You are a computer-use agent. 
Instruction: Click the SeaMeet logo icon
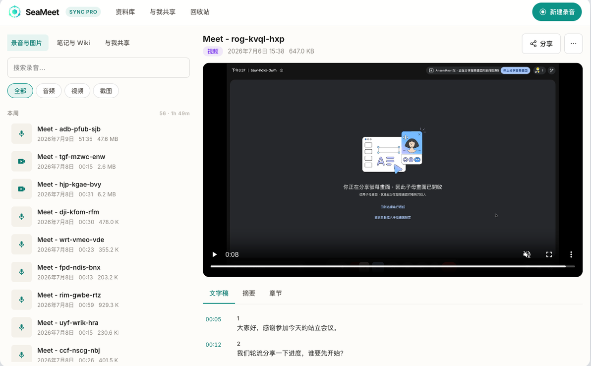[x=14, y=12]
